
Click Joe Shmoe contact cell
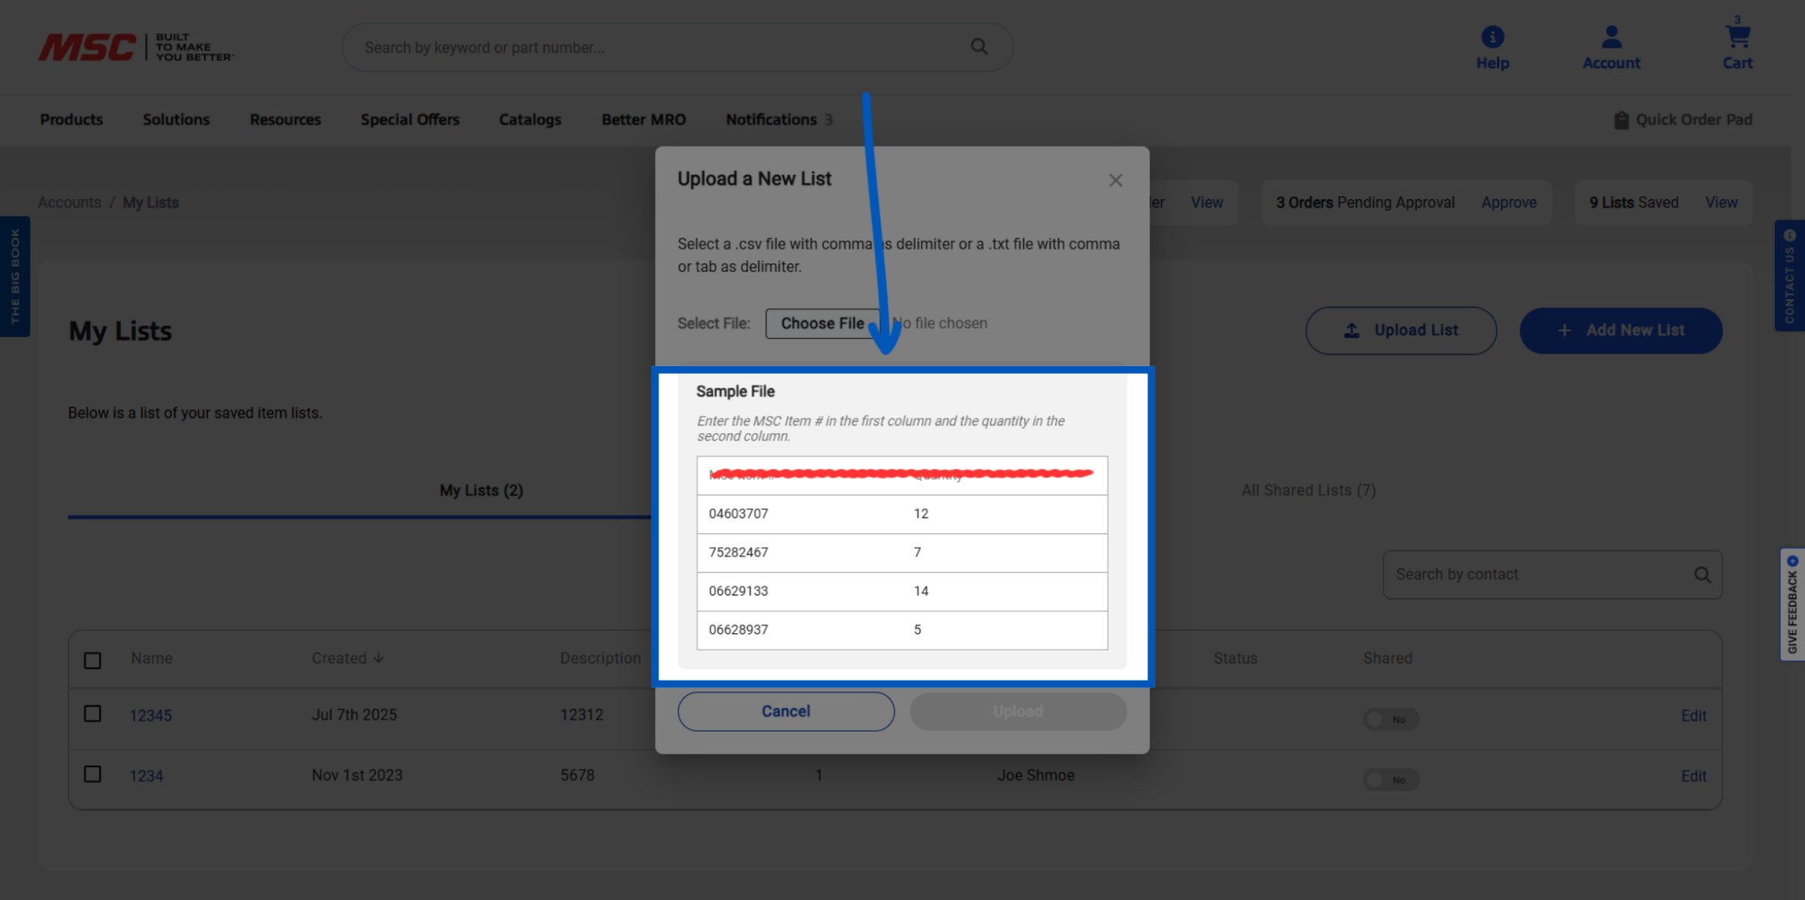pos(1035,775)
